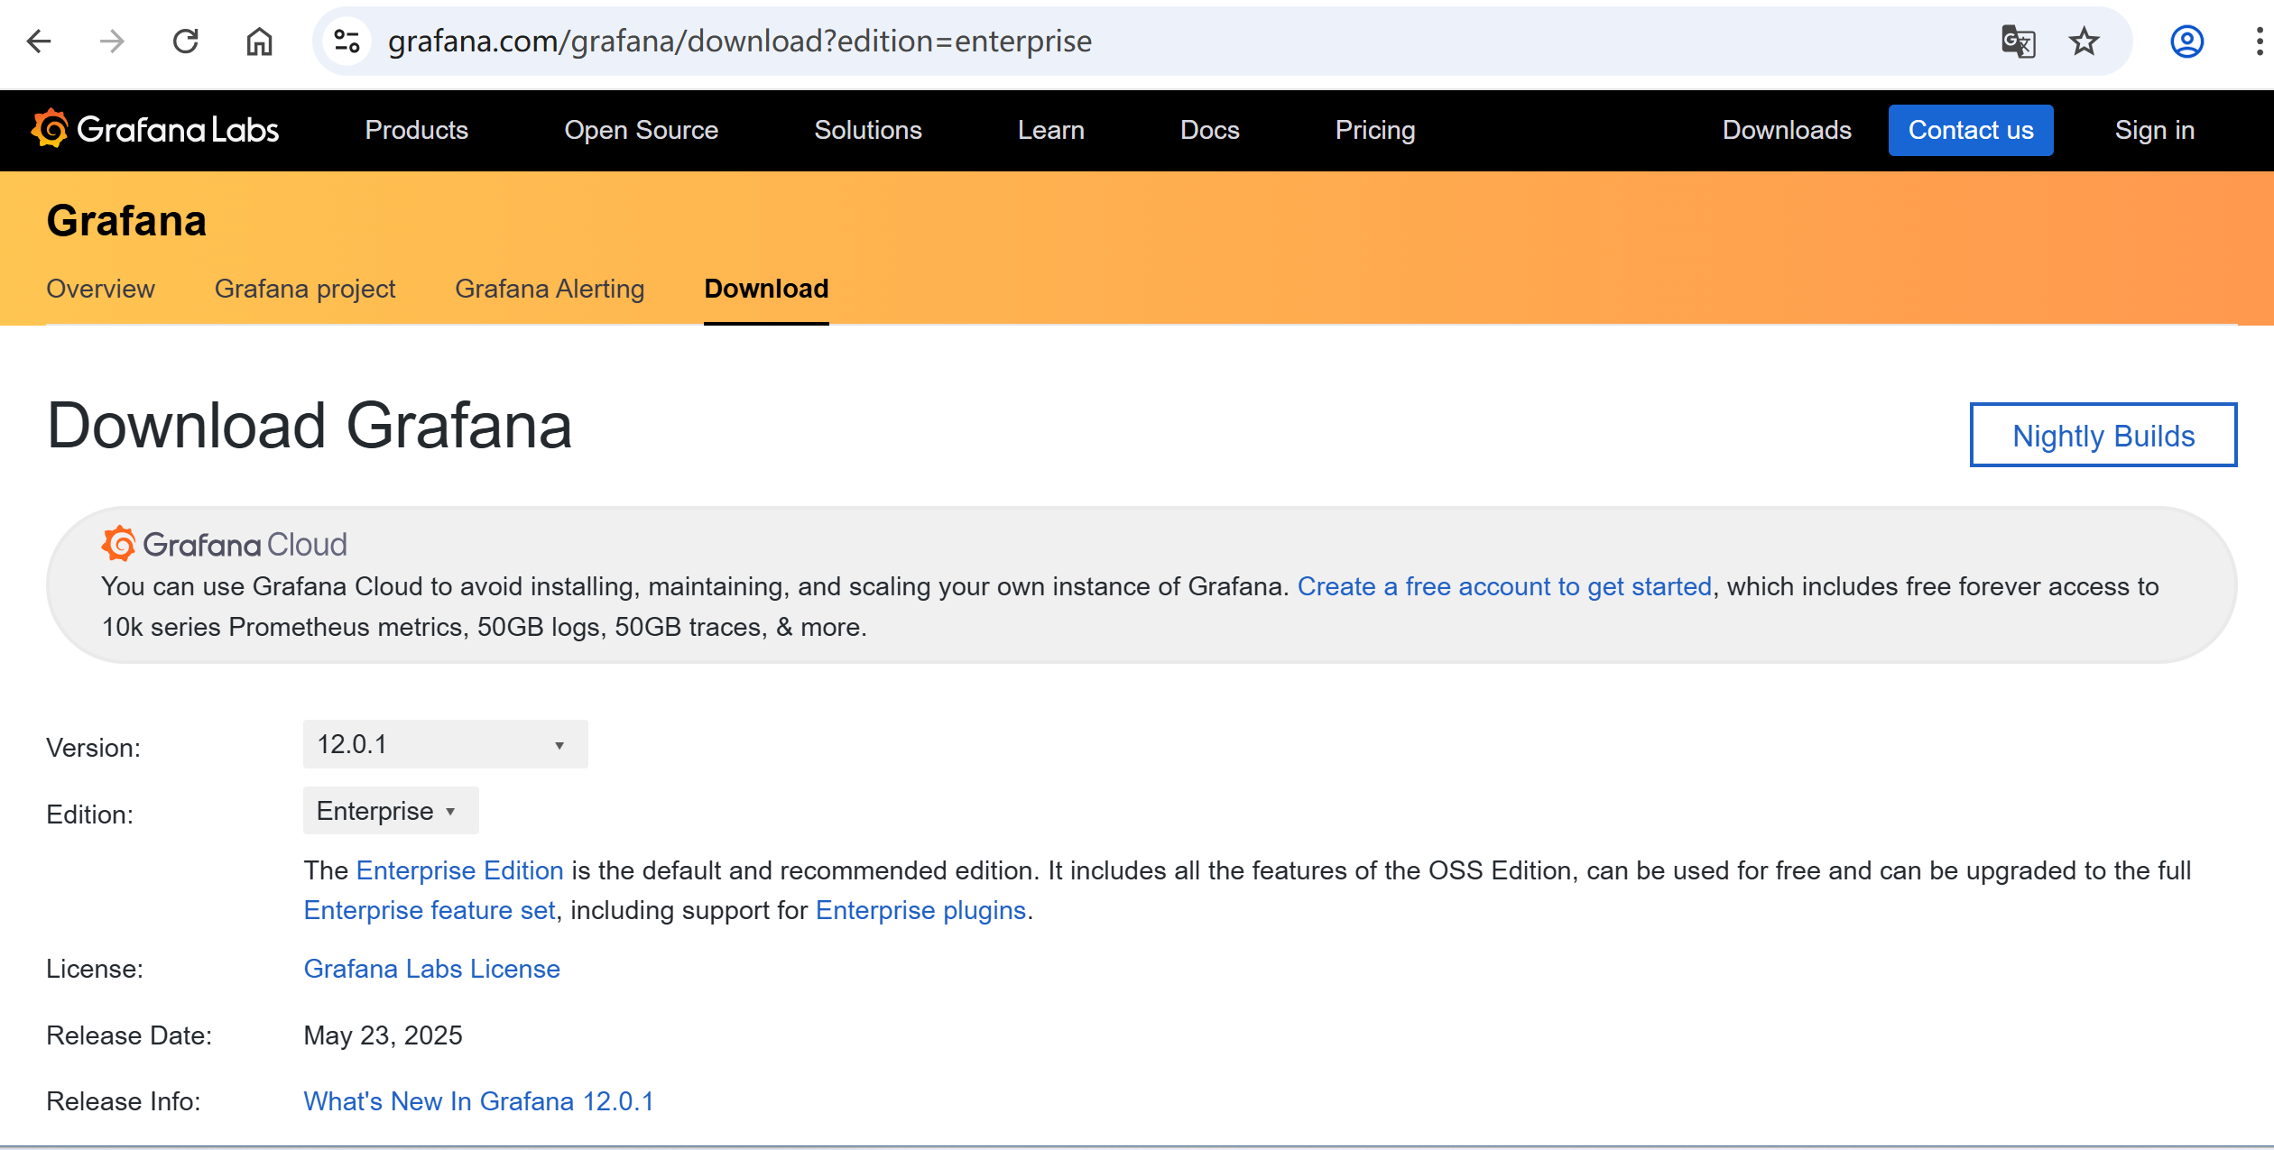Click the Nightly Builds button
The image size is (2274, 1150).
tap(2103, 436)
